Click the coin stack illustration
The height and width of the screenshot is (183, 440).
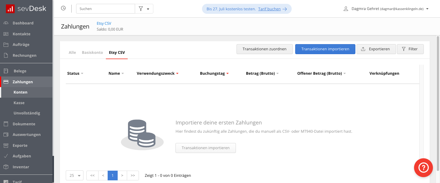tap(142, 135)
